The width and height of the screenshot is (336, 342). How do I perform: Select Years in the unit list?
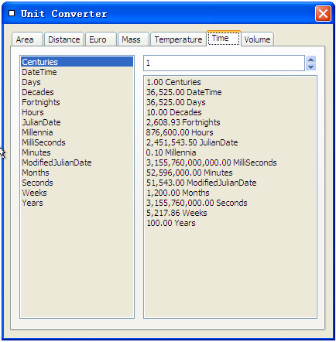click(x=77, y=203)
